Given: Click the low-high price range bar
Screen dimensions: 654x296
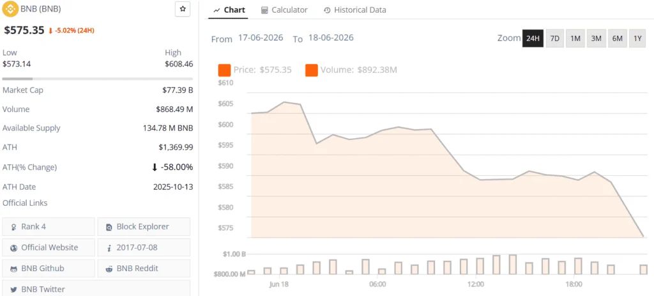Looking at the screenshot, I should 98,79.
